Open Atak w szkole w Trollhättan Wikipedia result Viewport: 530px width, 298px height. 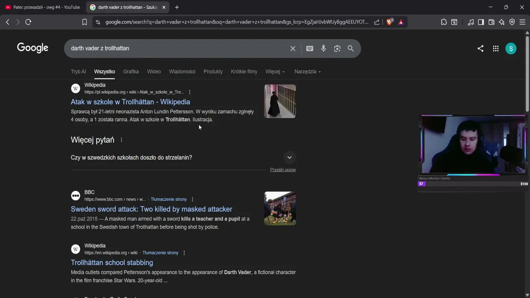click(130, 102)
